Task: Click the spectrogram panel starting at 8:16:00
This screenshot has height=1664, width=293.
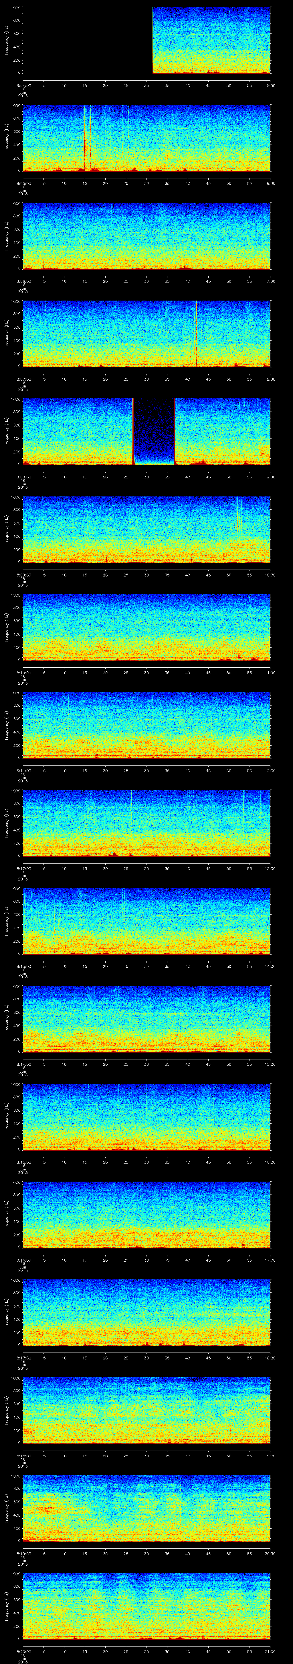Action: (147, 1214)
